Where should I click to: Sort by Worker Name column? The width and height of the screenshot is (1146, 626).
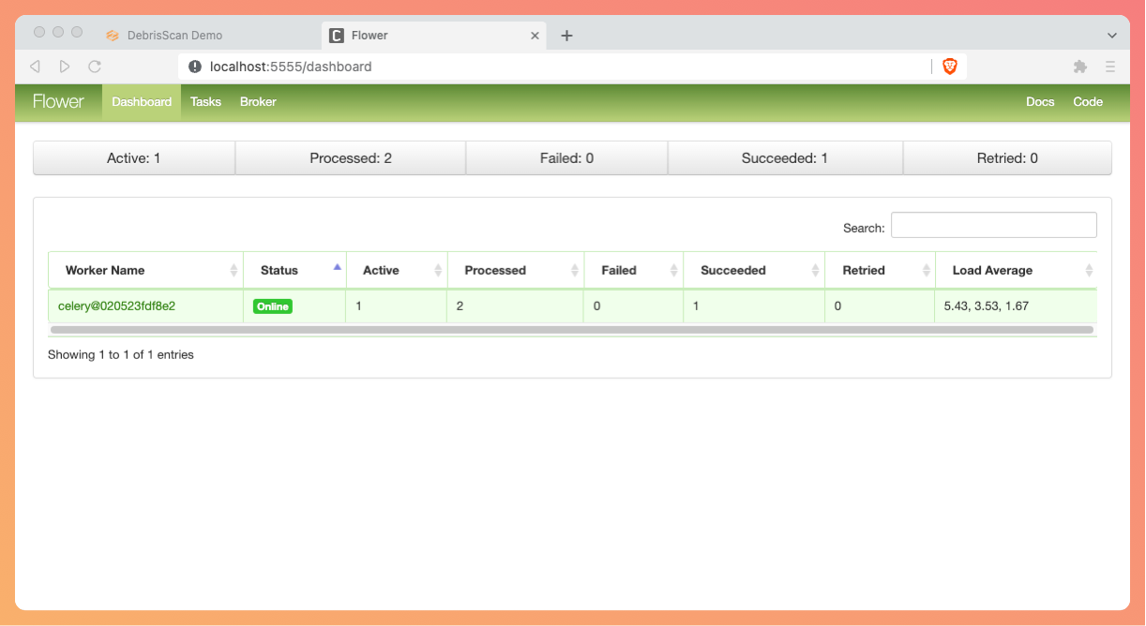[x=145, y=270]
